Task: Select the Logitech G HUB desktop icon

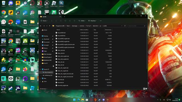Action: click(11, 71)
